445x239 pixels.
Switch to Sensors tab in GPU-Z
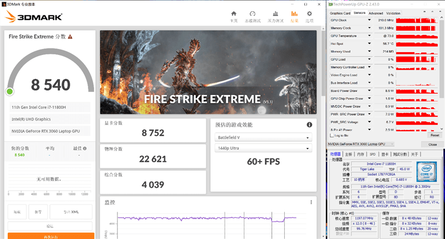point(359,13)
